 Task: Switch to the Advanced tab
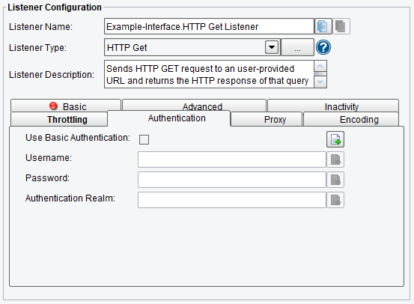pyautogui.click(x=194, y=105)
